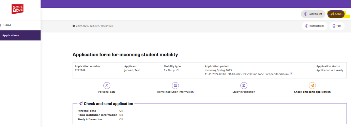The image size is (351, 127).
Task: Click the Home sidebar icon
Action: pos(1,25)
